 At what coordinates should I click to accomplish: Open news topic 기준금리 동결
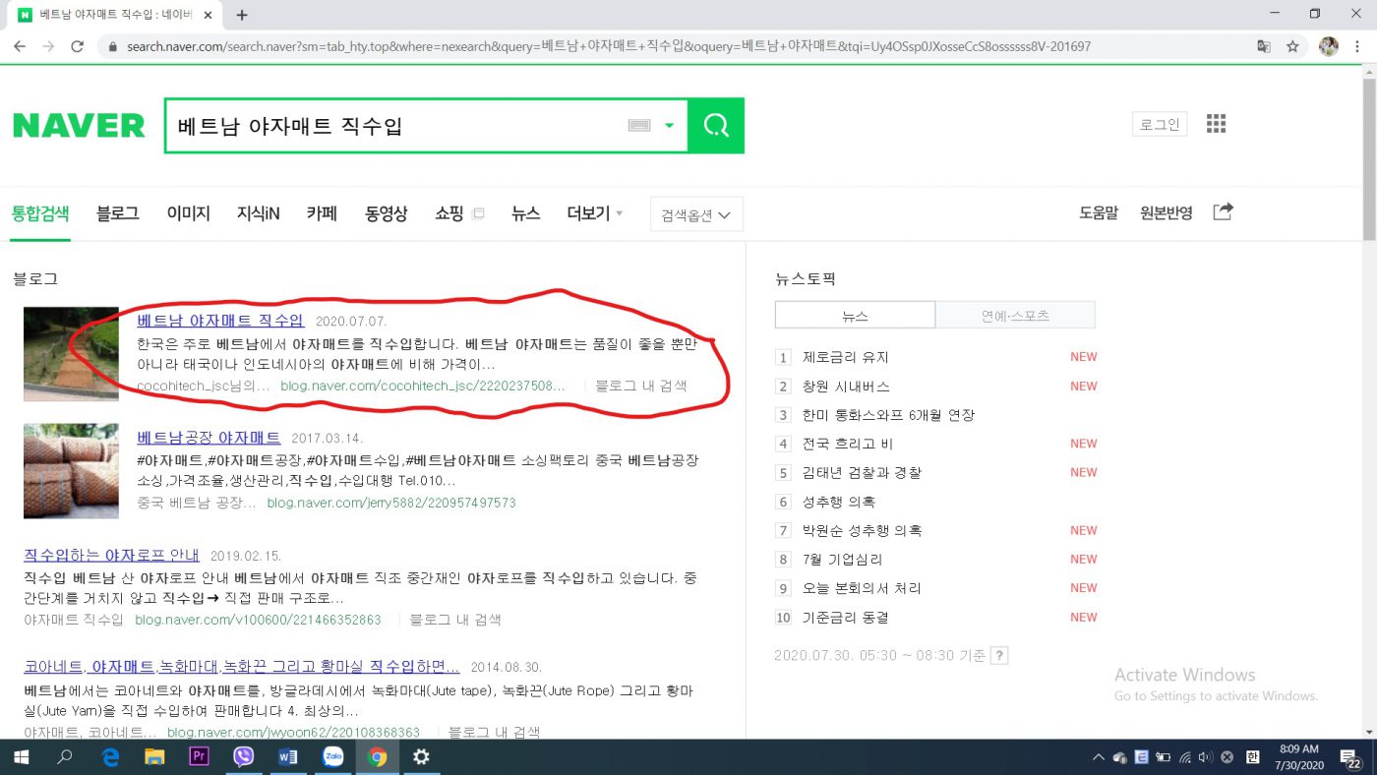[846, 618]
